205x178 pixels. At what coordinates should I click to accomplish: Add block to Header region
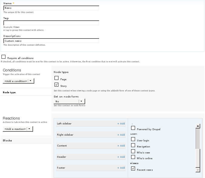(121, 157)
